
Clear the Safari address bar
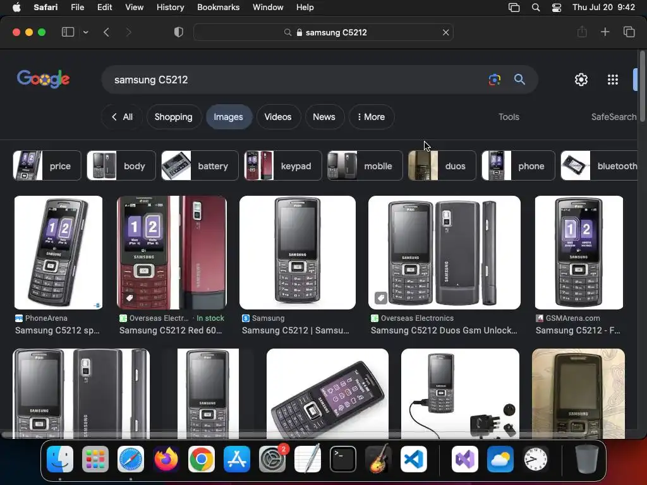[x=445, y=32]
